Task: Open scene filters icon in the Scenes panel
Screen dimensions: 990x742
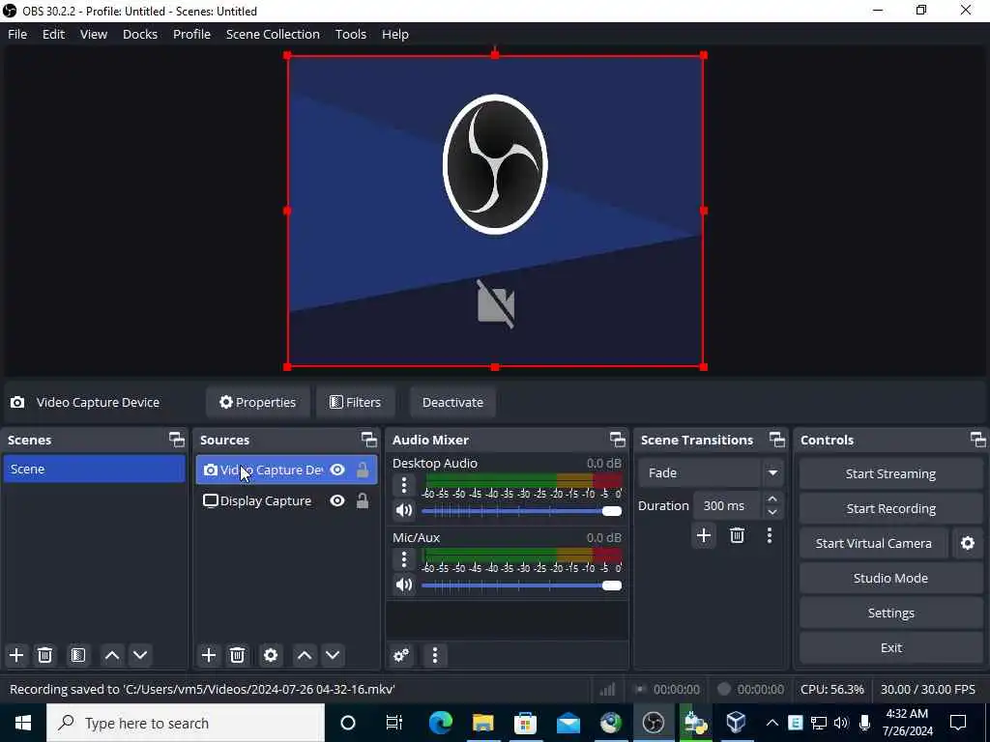Action: [78, 655]
